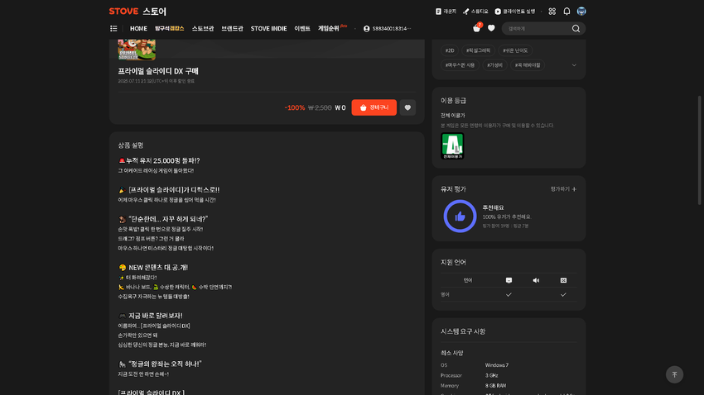Click 평가하기 + to write review
The image size is (704, 395).
(563, 189)
